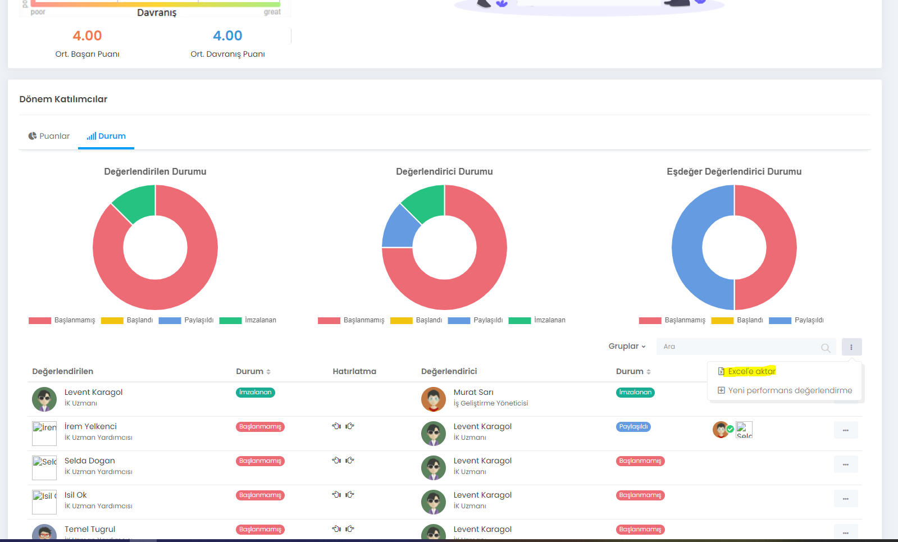The height and width of the screenshot is (542, 898).
Task: Select Excel'e aktar menu entry
Action: [x=751, y=371]
